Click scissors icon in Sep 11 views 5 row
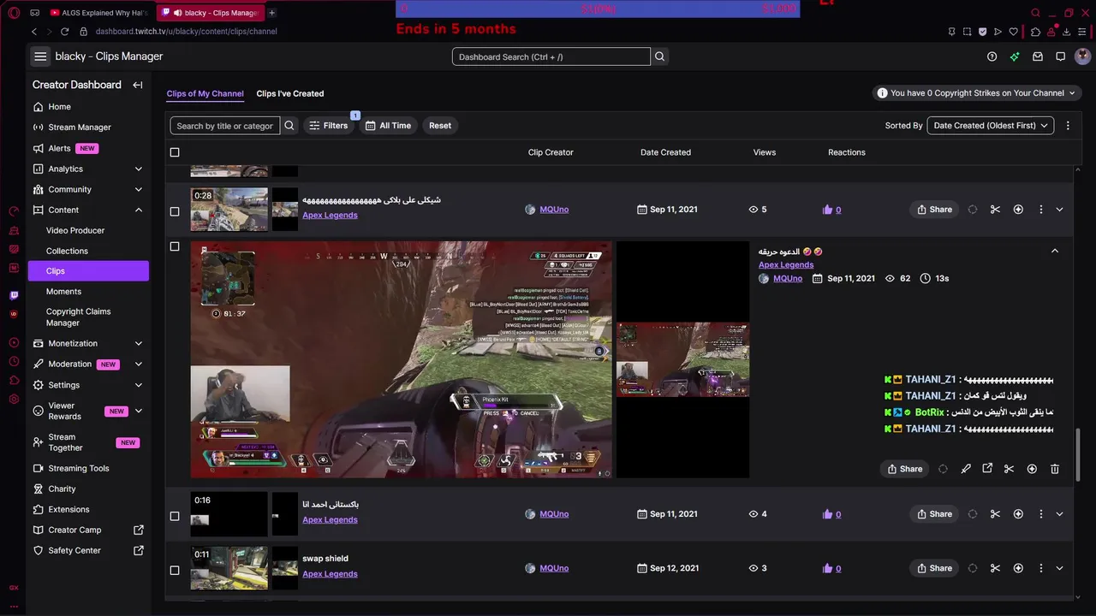 (995, 210)
